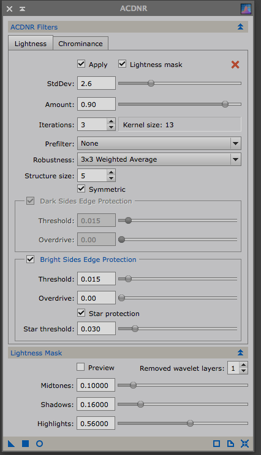Decrease Iterations with the down arrow

(111, 127)
